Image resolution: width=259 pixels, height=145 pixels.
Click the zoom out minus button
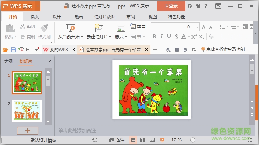point(187,140)
